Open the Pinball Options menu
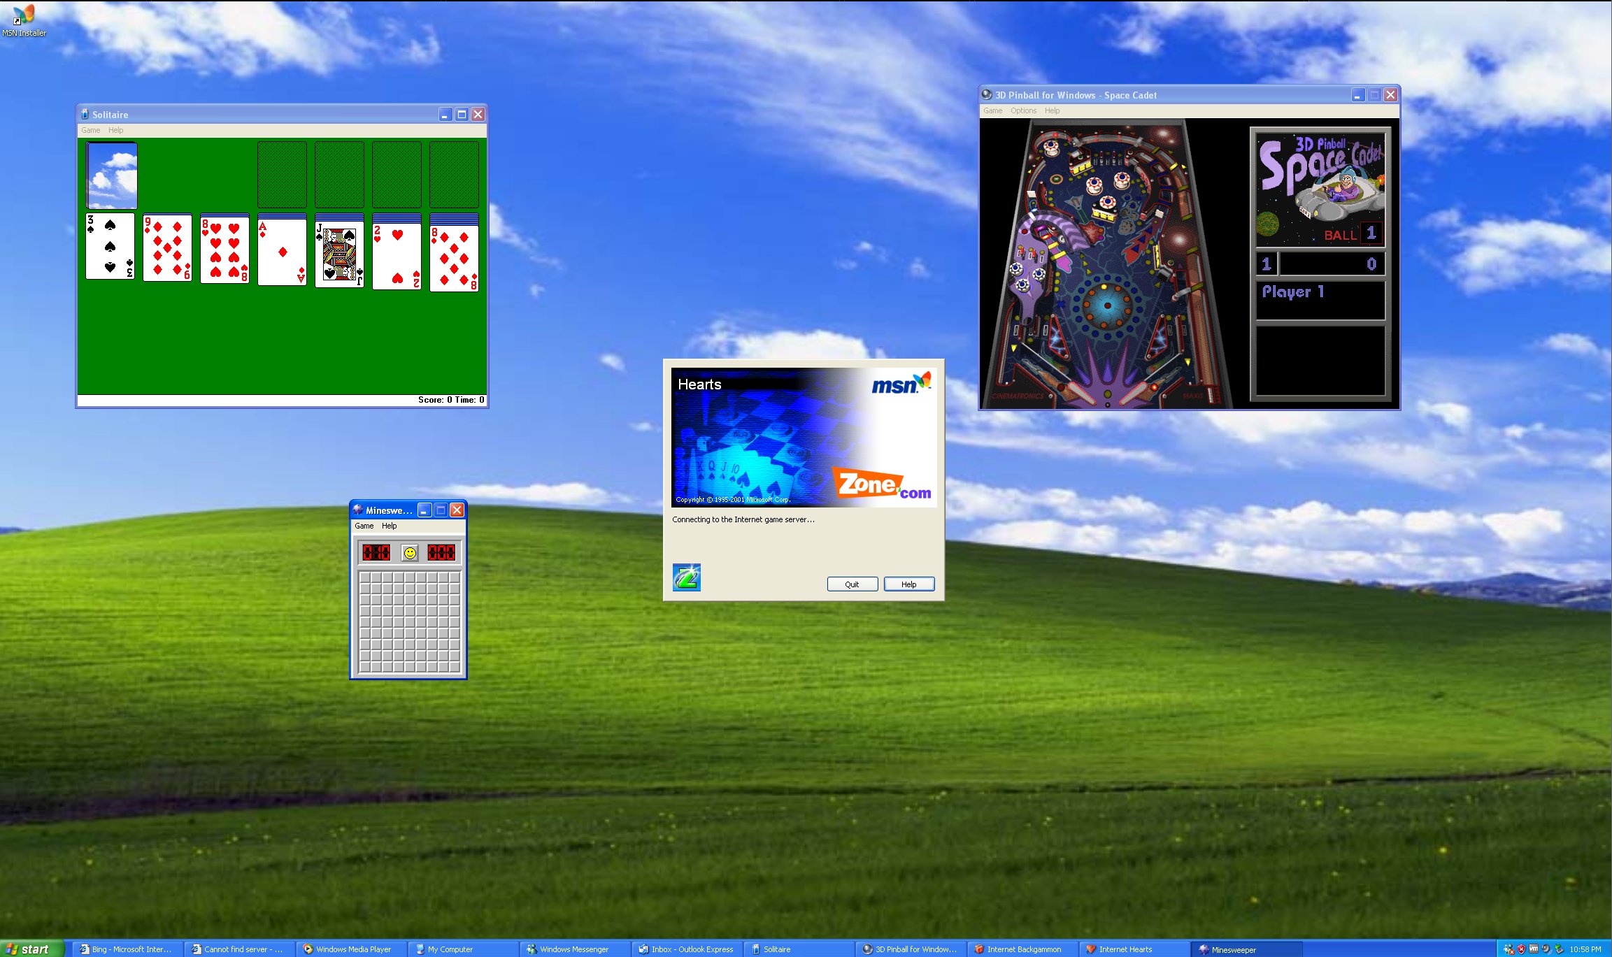 1023,110
